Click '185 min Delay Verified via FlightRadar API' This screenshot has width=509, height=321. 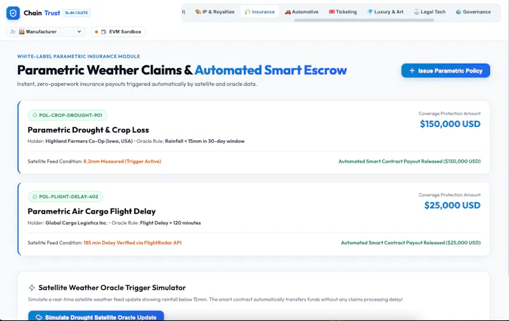[x=132, y=243]
